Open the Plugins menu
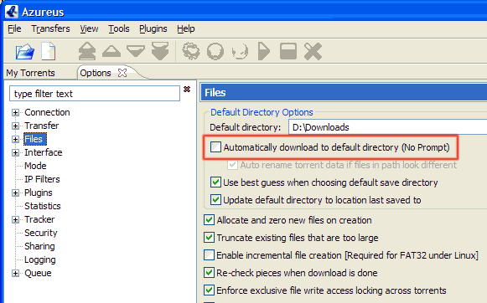 [x=153, y=28]
